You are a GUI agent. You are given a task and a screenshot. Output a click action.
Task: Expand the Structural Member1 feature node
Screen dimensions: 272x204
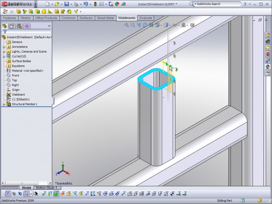click(x=4, y=104)
